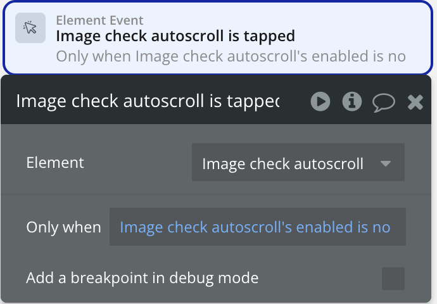This screenshot has height=304, width=437.
Task: Select the event card's bold title text
Action: (175, 36)
